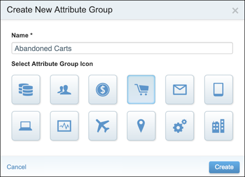Screen dimensions: 245x177
Task: Choose the people group icon
Action: pyautogui.click(x=64, y=89)
